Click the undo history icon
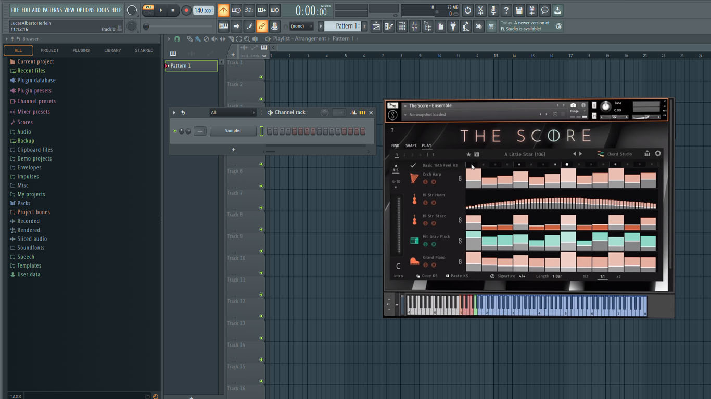Viewport: 711px width, 399px height. (468, 10)
